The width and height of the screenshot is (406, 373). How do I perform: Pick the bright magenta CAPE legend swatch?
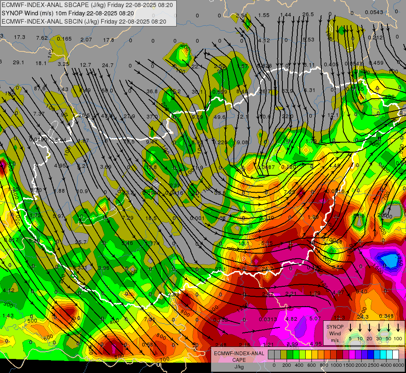pyautogui.click(x=352, y=355)
